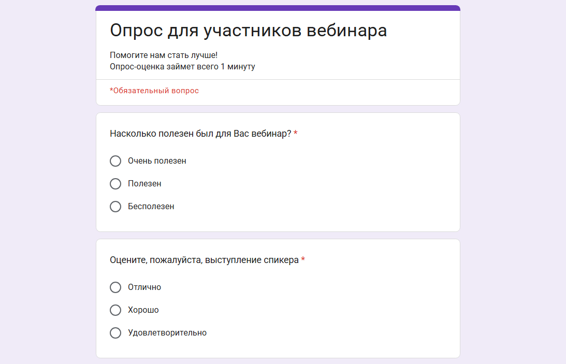Click the red asterisk after the speaker question
This screenshot has height=364, width=566.
[x=303, y=259]
